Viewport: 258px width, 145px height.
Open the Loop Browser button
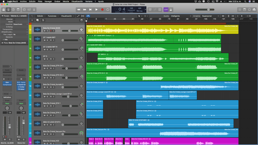click(x=250, y=10)
